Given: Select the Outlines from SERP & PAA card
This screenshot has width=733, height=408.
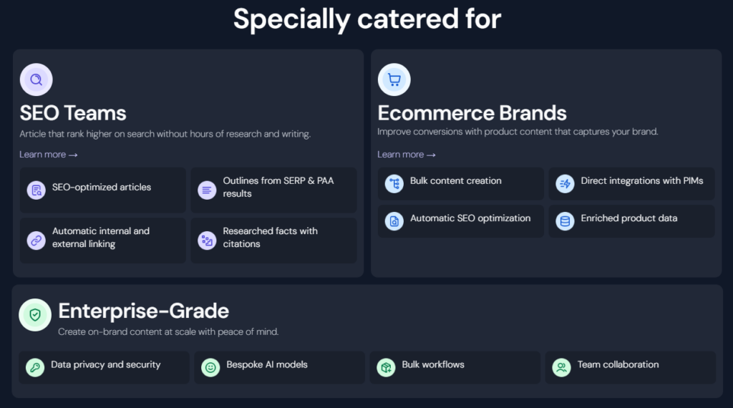Looking at the screenshot, I should 273,190.
